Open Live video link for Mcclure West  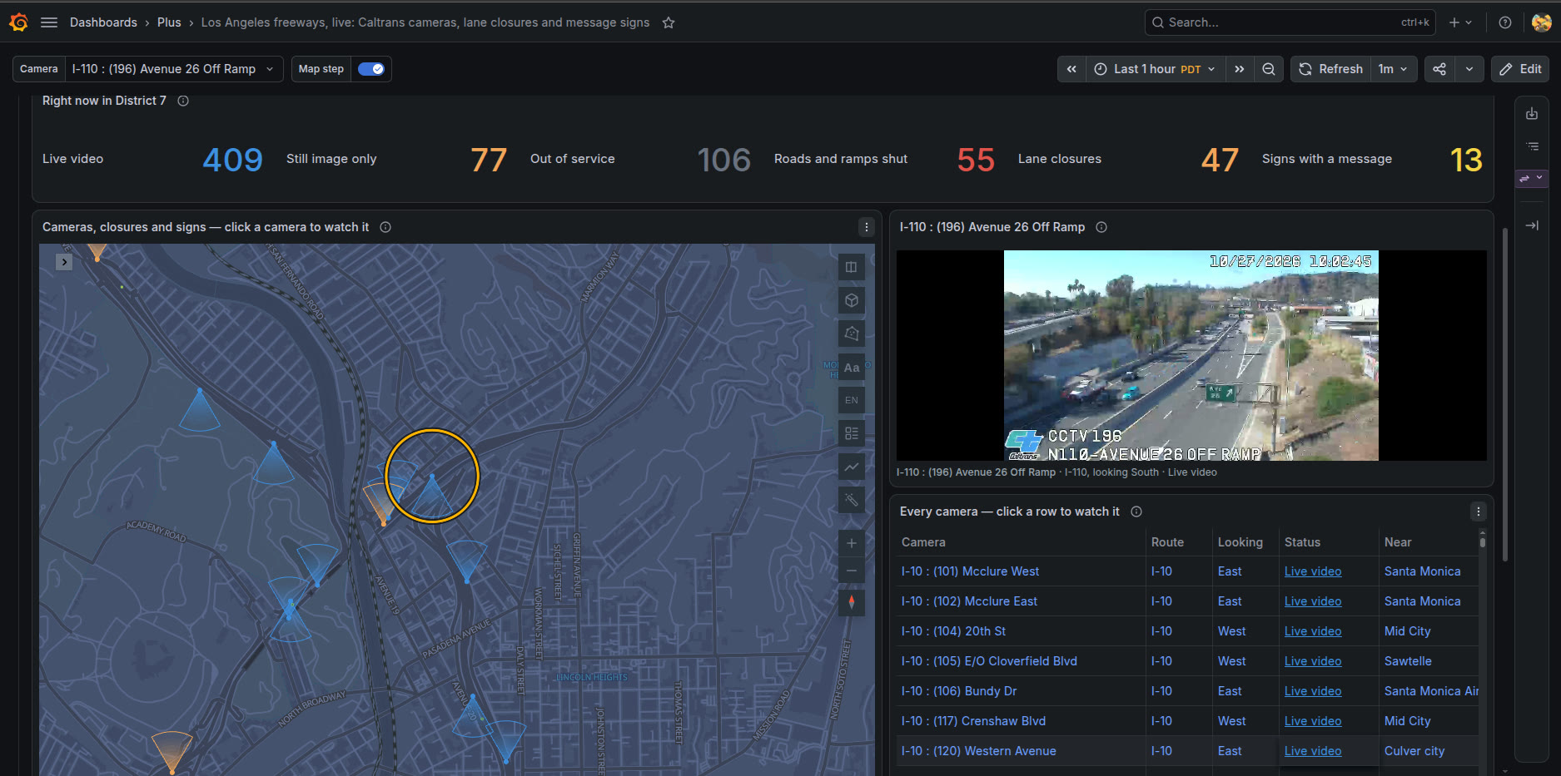(x=1313, y=571)
